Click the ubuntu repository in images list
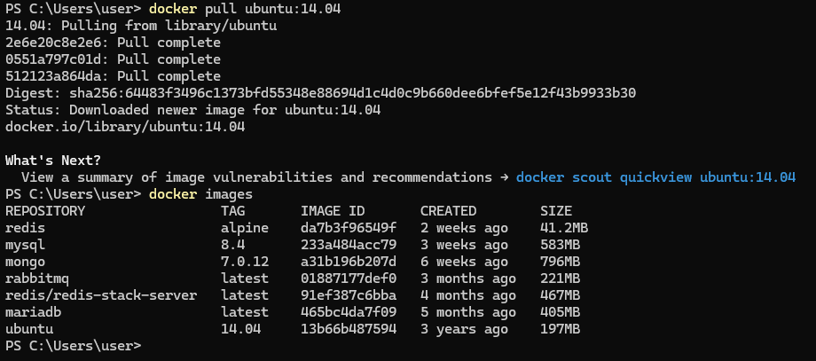The width and height of the screenshot is (816, 361). (x=29, y=329)
